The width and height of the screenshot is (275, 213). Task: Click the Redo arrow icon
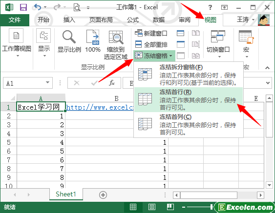[57, 7]
